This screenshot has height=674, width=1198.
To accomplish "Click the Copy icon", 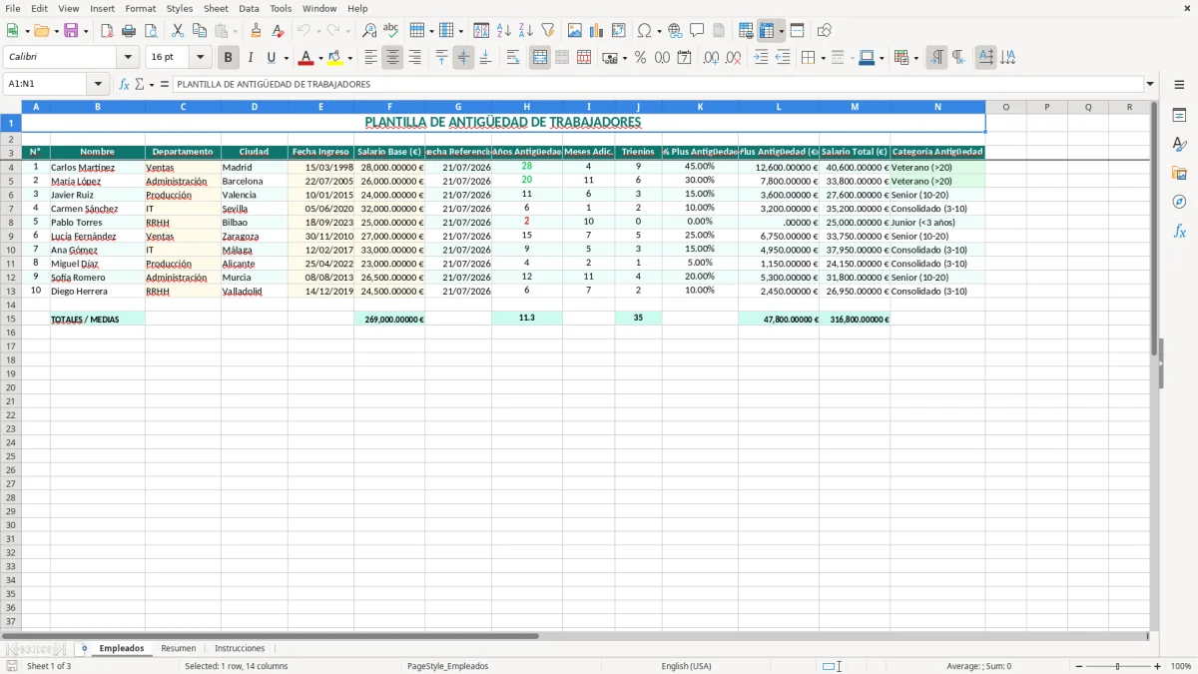I will pos(200,31).
